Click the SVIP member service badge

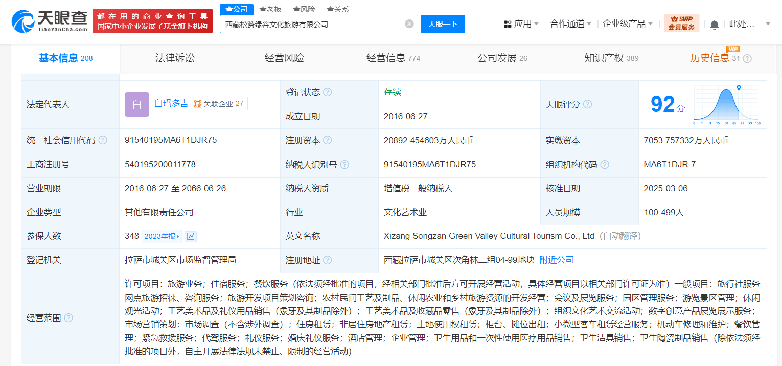tap(681, 23)
